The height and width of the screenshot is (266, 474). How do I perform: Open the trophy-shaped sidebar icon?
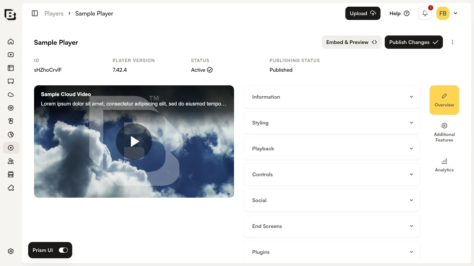11,121
